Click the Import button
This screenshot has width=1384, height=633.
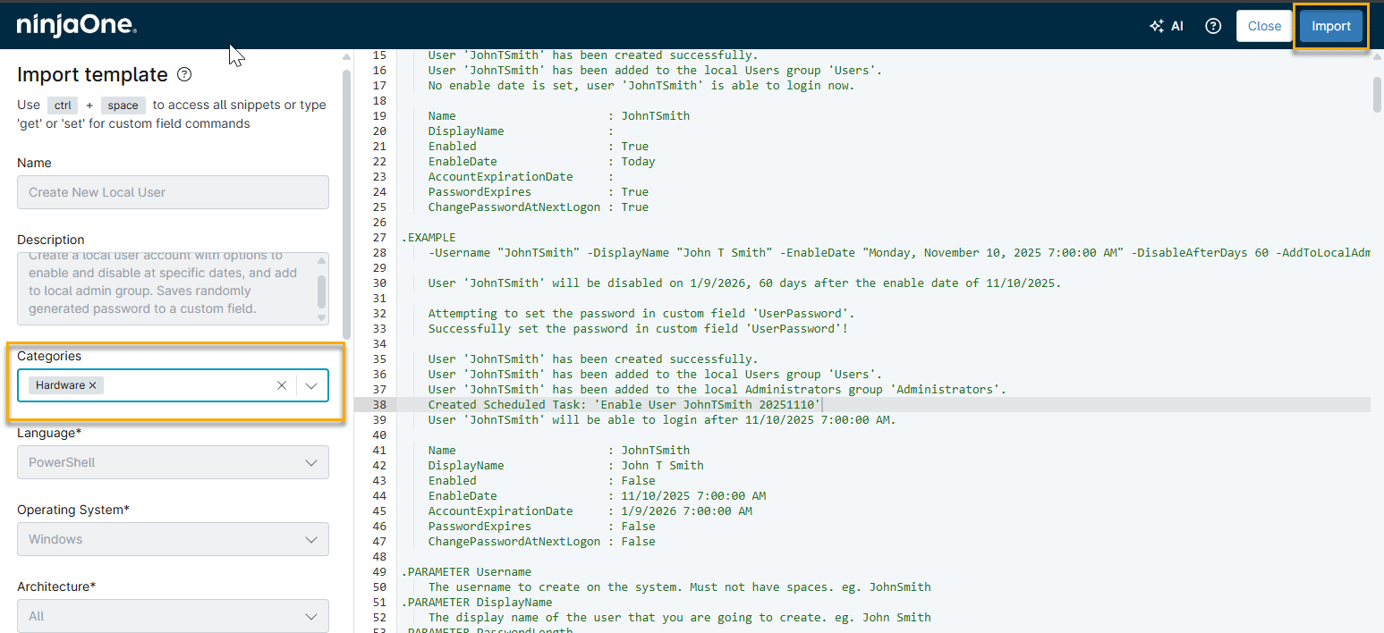[x=1330, y=26]
